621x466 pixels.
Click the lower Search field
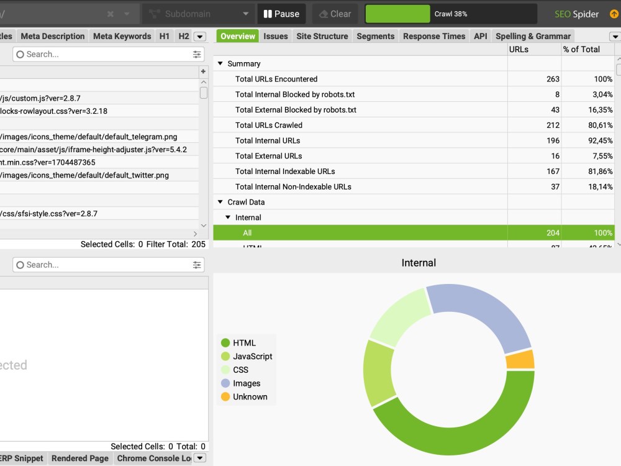pyautogui.click(x=109, y=265)
